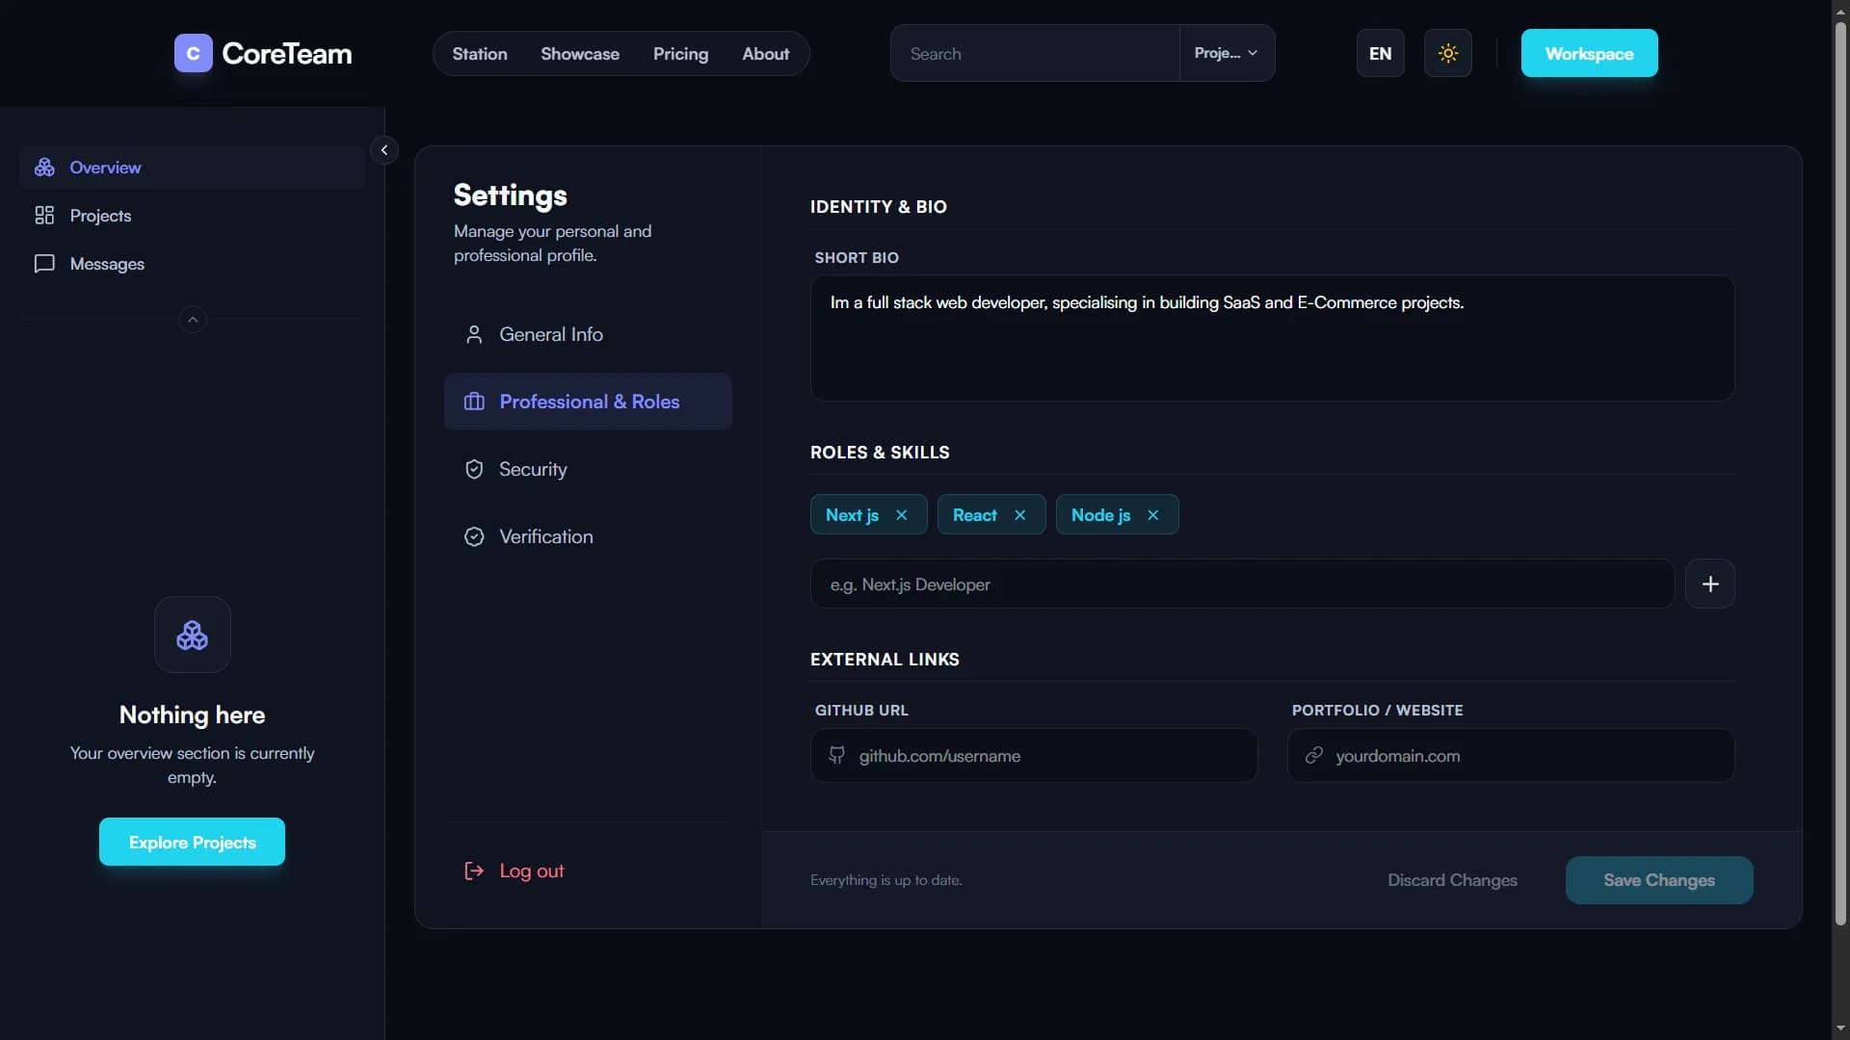Click Discard Changes
Viewport: 1850px width, 1040px height.
[x=1452, y=880]
